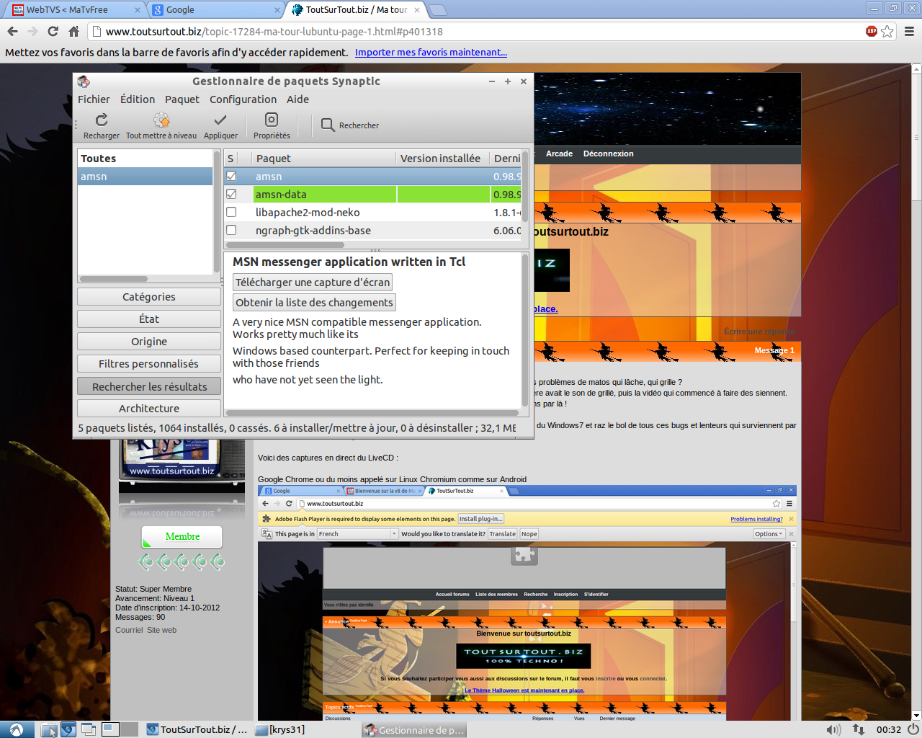Screen dimensions: 922x738
Task: Open the Aide menu
Action: pos(297,99)
